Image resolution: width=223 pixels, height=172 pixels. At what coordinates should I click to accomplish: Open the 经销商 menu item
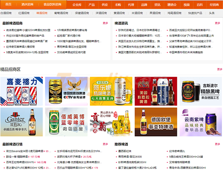point(214,5)
